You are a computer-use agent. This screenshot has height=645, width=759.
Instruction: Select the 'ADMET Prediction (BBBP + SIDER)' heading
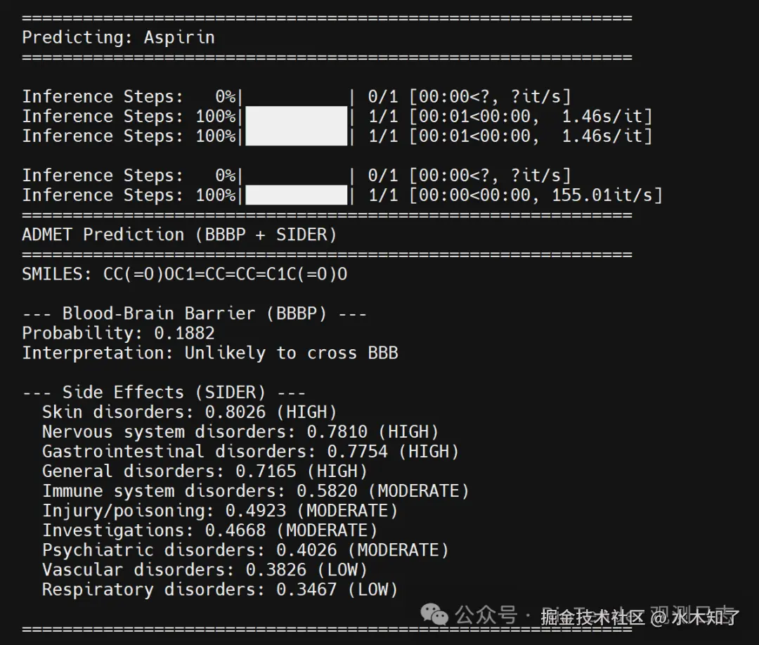pos(179,235)
